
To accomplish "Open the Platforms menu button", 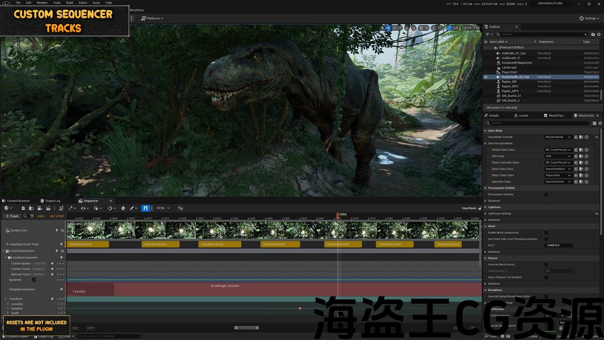I will [x=152, y=18].
